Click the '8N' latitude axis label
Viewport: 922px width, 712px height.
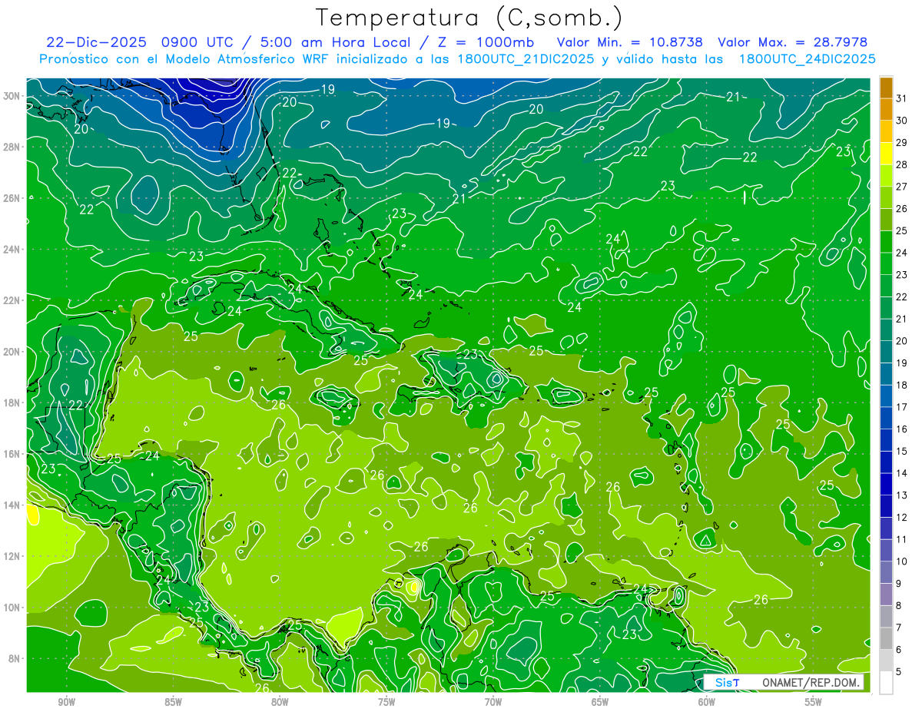click(x=15, y=659)
